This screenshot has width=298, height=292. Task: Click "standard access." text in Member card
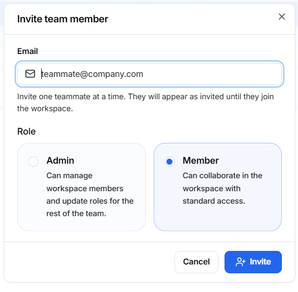[x=214, y=201]
